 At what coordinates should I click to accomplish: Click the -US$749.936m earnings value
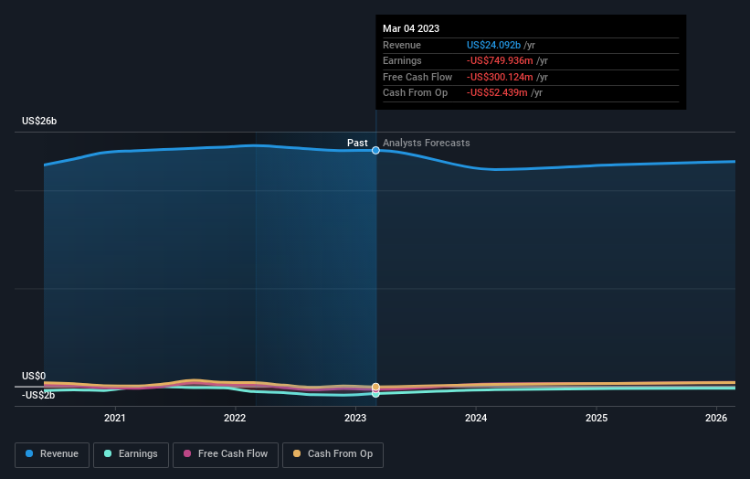pyautogui.click(x=500, y=60)
